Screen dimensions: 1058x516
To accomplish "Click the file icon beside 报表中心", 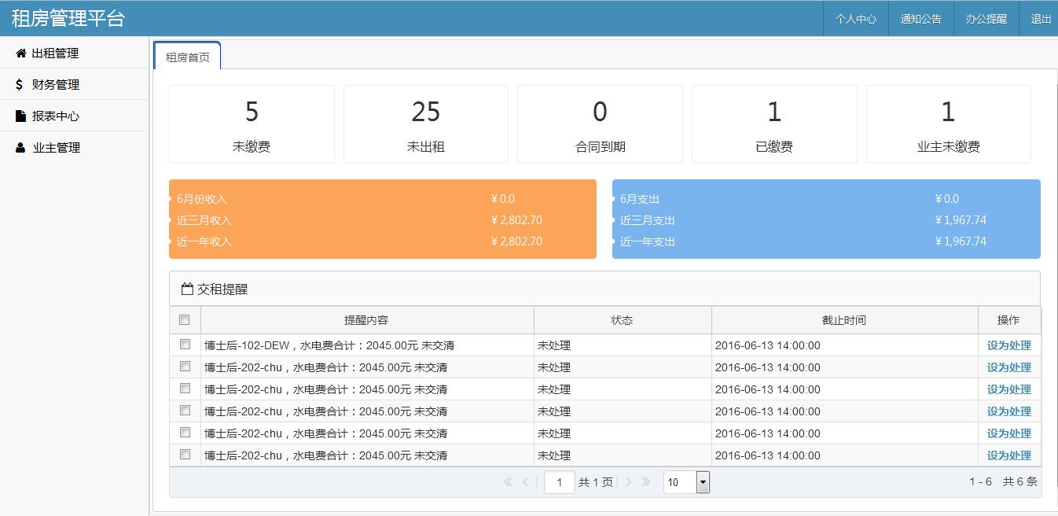I will [20, 116].
